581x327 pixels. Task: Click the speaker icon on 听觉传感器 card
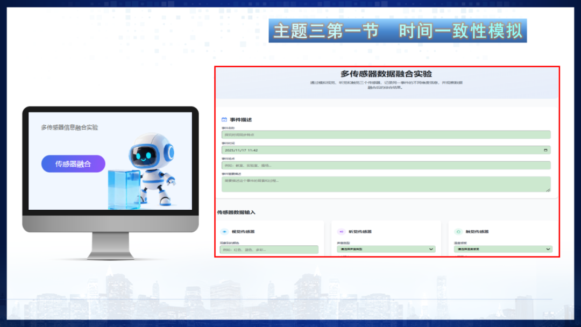tap(340, 231)
